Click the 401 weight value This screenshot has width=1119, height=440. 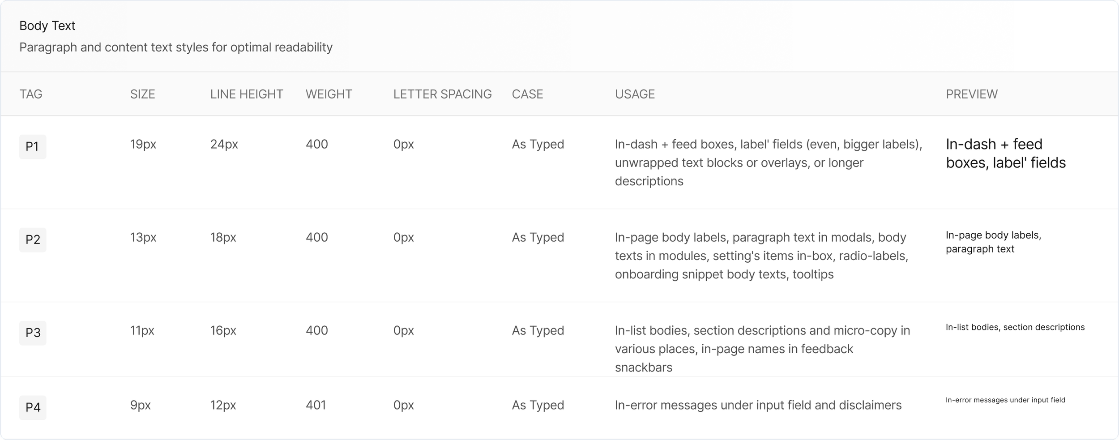pos(316,405)
